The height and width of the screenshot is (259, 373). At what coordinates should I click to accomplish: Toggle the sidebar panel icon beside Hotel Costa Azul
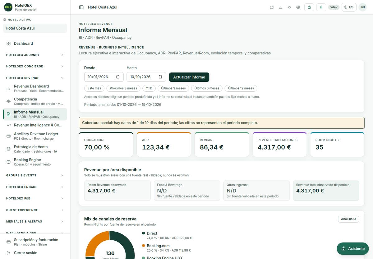[x=81, y=7]
